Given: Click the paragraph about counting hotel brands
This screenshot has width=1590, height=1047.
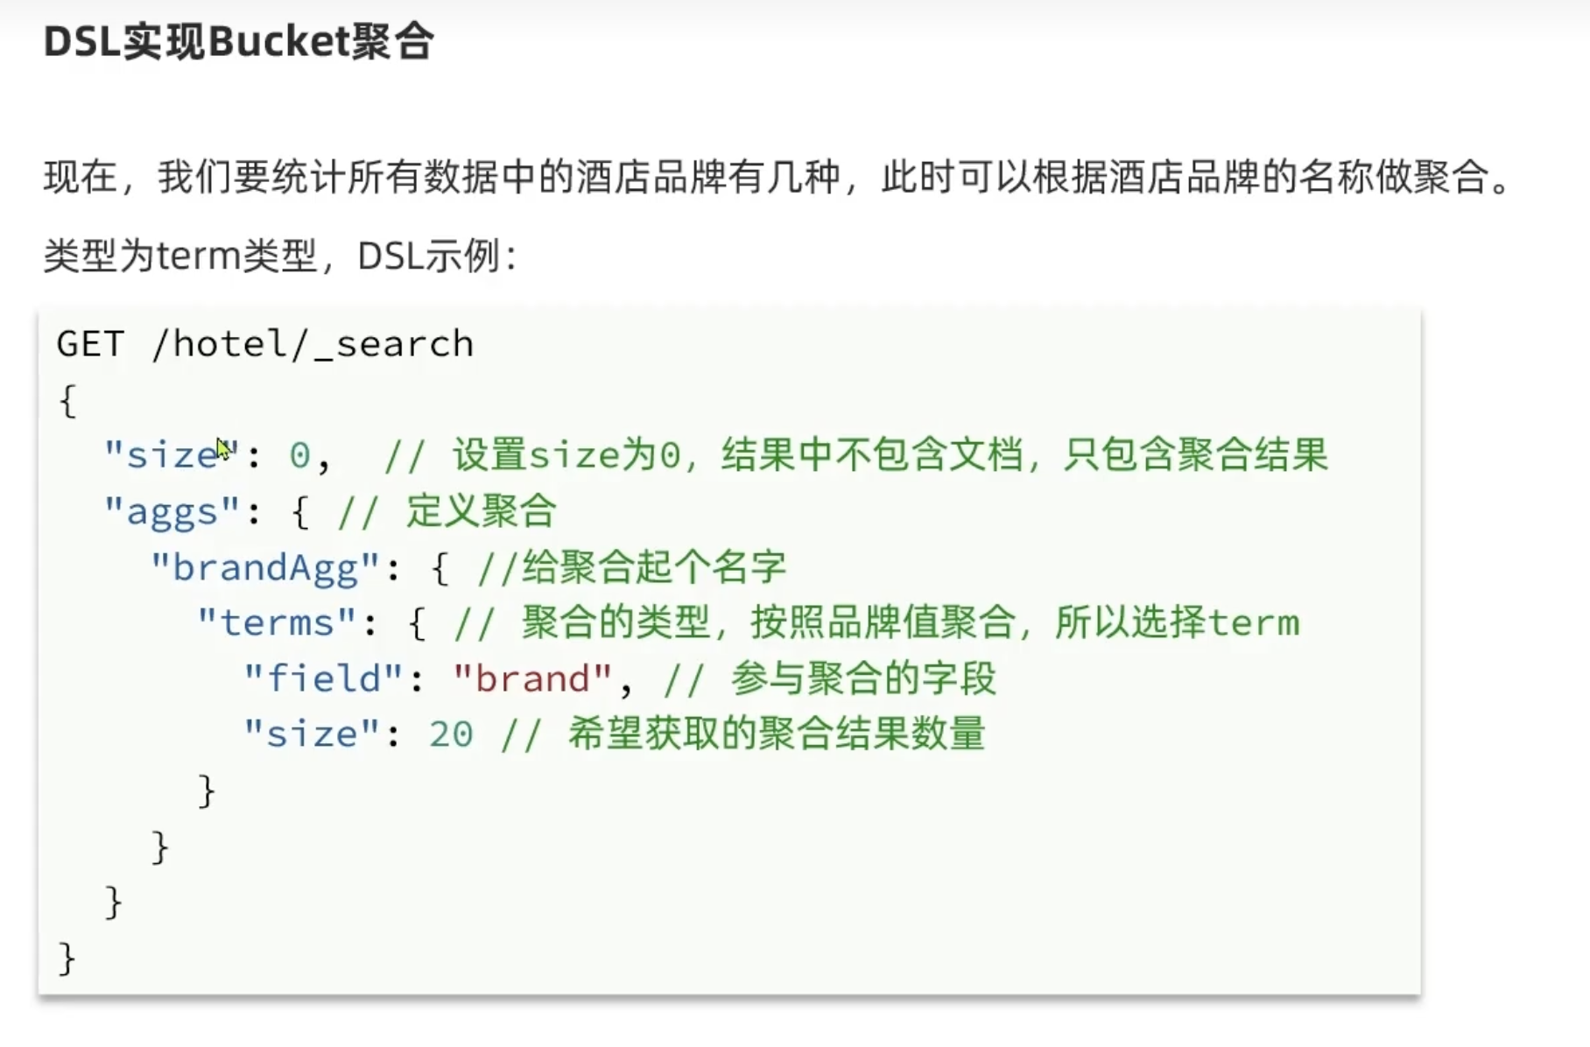Looking at the screenshot, I should [776, 177].
